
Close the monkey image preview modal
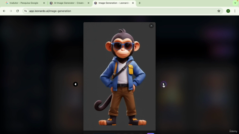tap(151, 26)
